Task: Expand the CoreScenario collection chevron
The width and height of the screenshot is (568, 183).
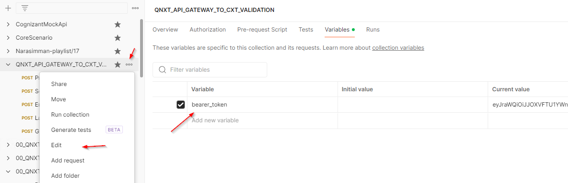Action: (x=8, y=38)
